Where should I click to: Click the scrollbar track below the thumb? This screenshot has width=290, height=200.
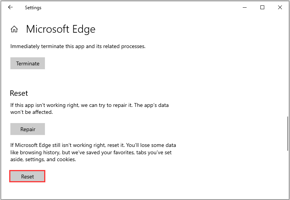[x=287, y=173]
